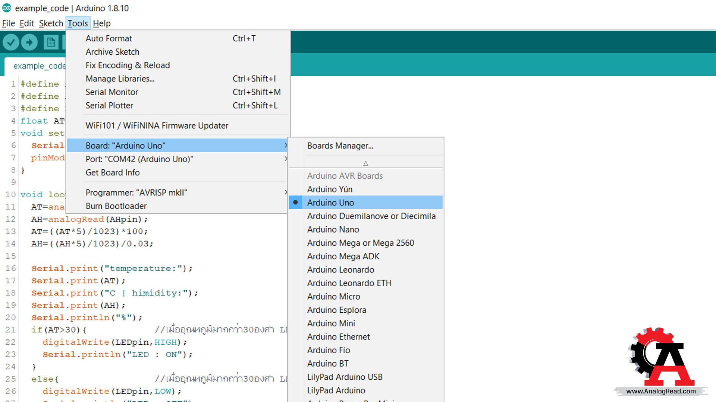Open the Edit menu
Image resolution: width=716 pixels, height=402 pixels.
(27, 23)
